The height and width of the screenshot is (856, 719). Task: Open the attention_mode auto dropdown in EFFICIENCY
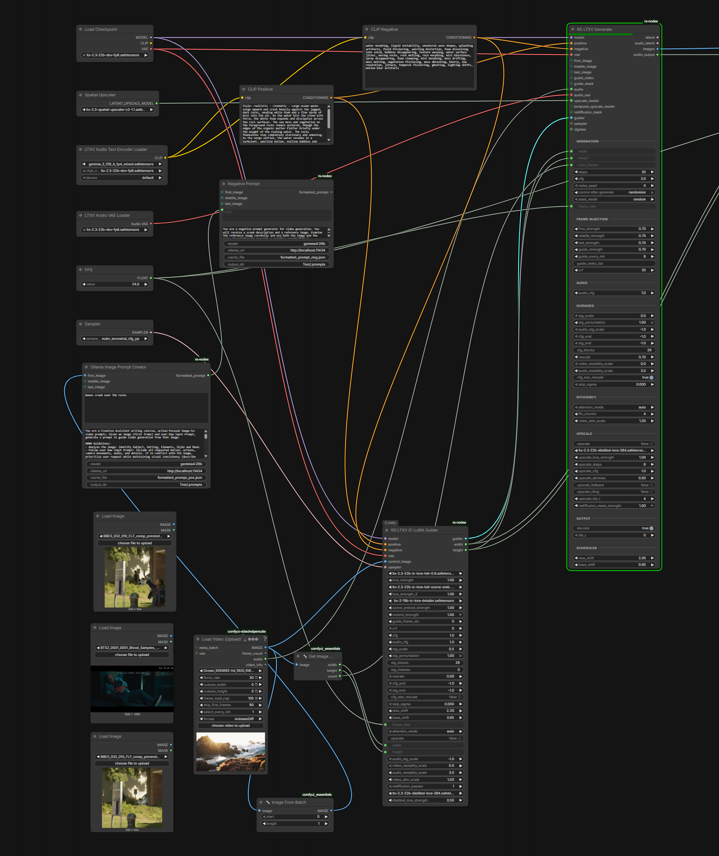614,407
